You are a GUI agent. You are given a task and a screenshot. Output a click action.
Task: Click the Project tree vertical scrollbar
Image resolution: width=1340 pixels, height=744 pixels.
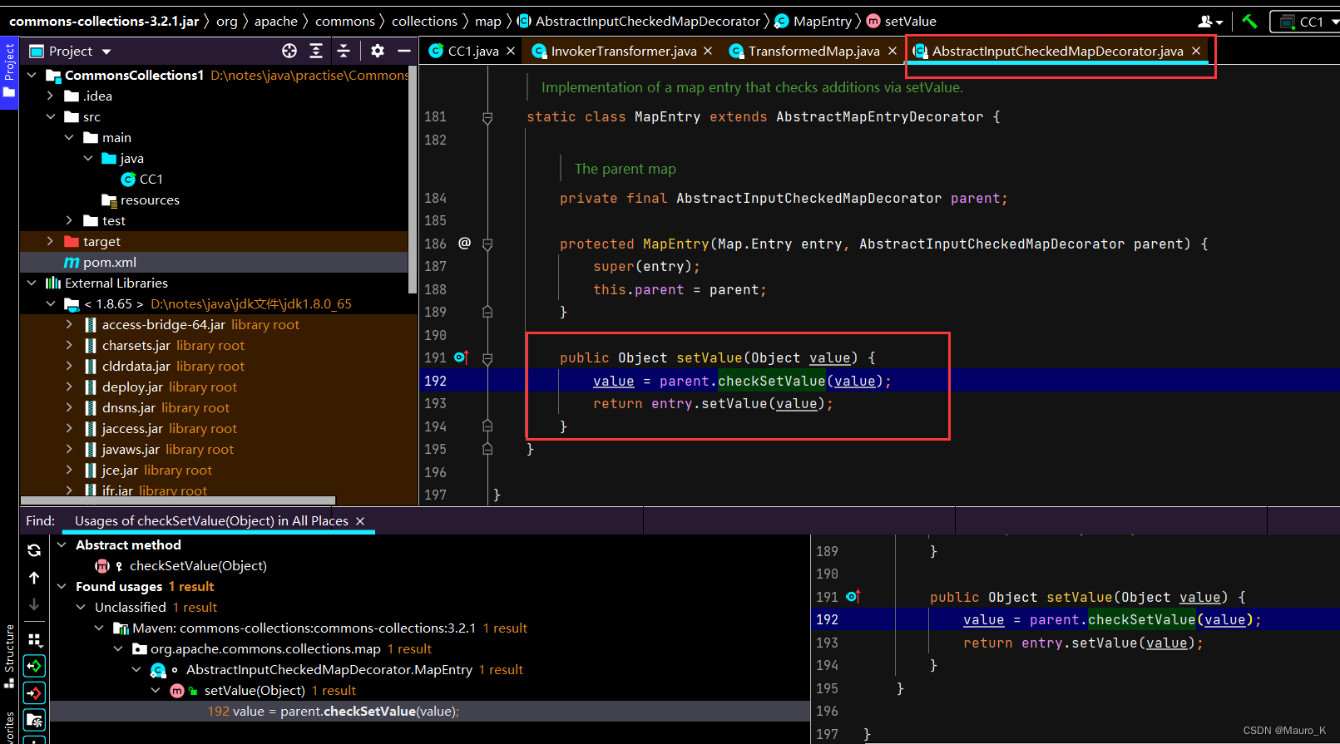413,179
